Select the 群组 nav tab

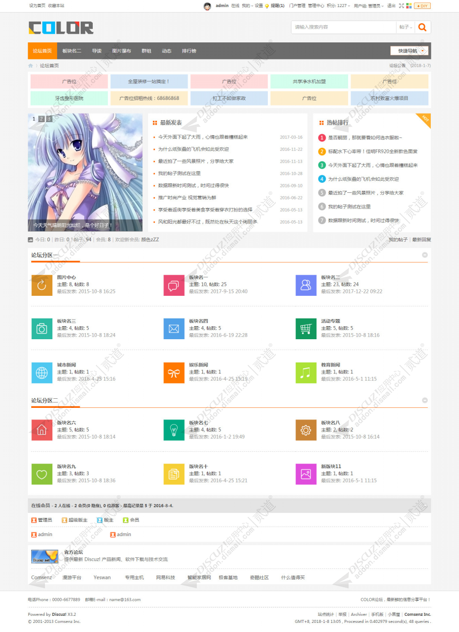146,50
